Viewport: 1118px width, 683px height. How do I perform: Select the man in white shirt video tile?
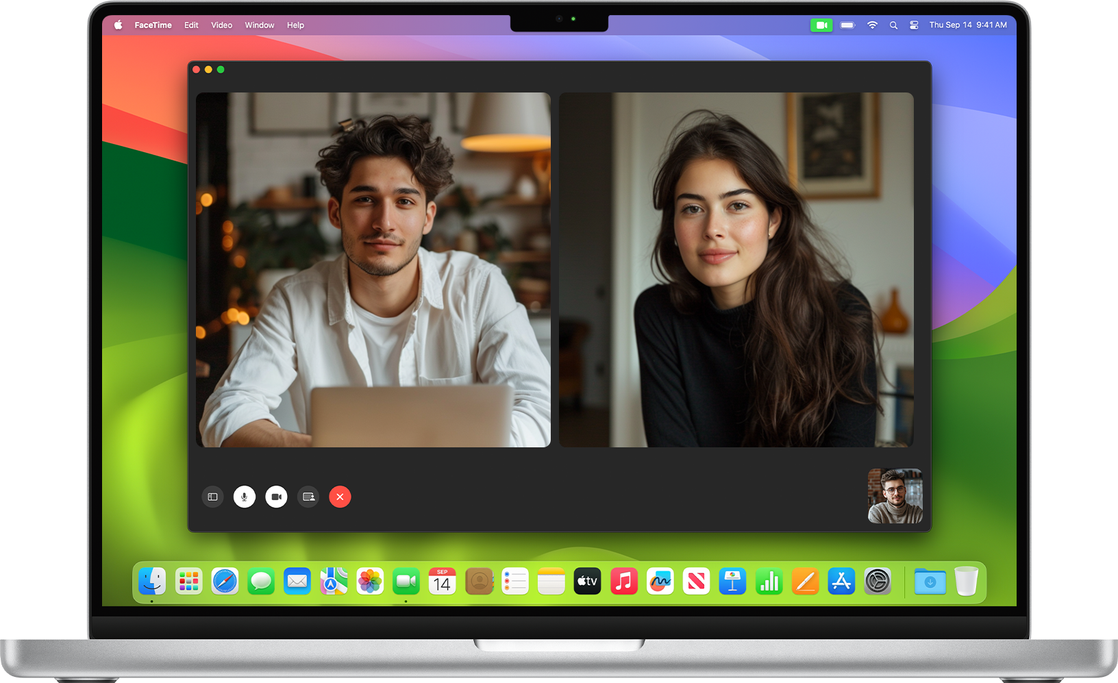pyautogui.click(x=373, y=270)
